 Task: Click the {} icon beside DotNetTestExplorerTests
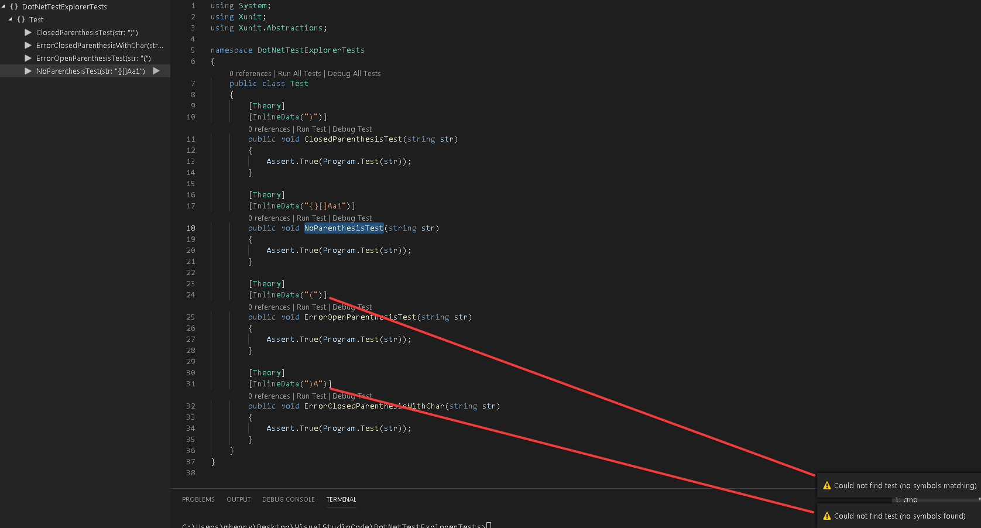(14, 6)
